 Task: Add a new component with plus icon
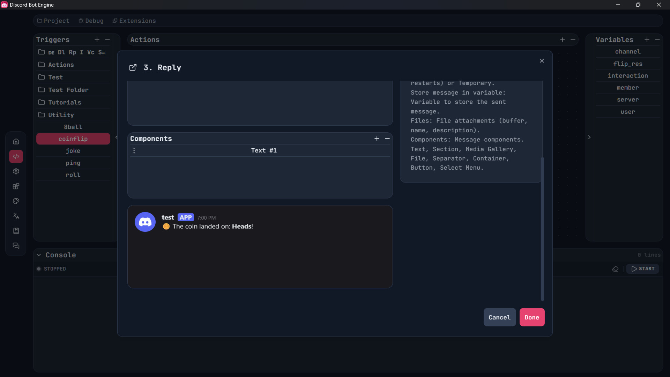377,139
